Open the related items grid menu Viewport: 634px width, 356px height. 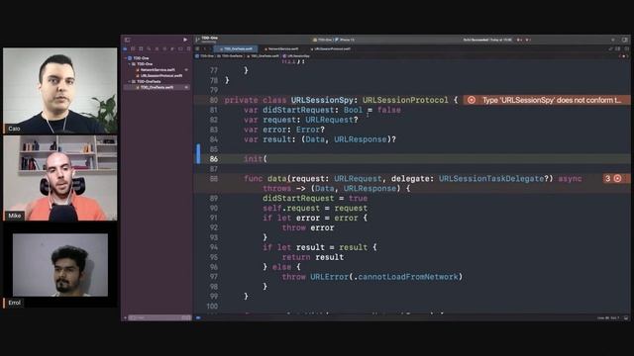click(197, 48)
